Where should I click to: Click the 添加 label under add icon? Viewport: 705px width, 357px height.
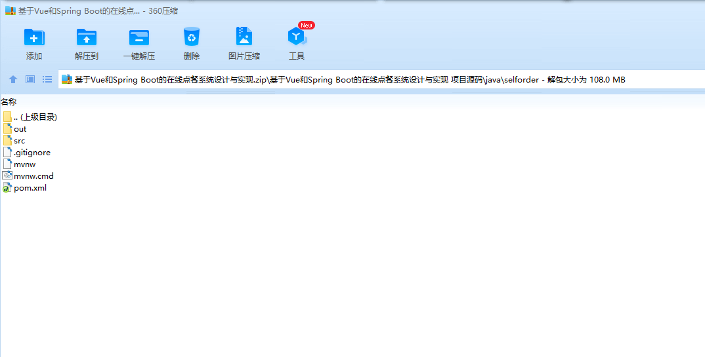(34, 56)
